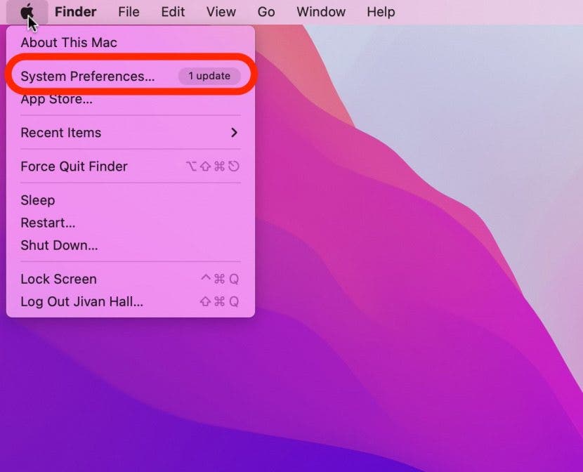Viewport: 583px width, 472px height.
Task: Open the Window menu
Action: [321, 12]
